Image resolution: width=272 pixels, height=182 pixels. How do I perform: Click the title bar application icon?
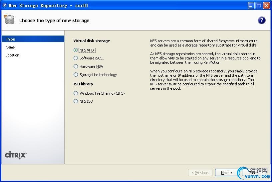point(5,6)
